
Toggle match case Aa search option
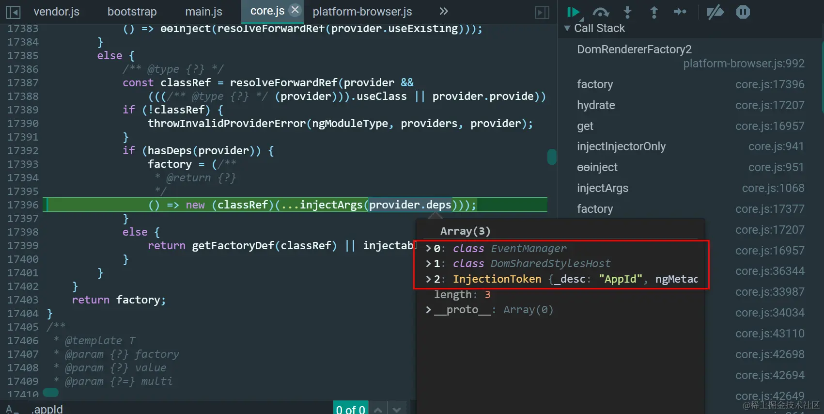[12, 409]
